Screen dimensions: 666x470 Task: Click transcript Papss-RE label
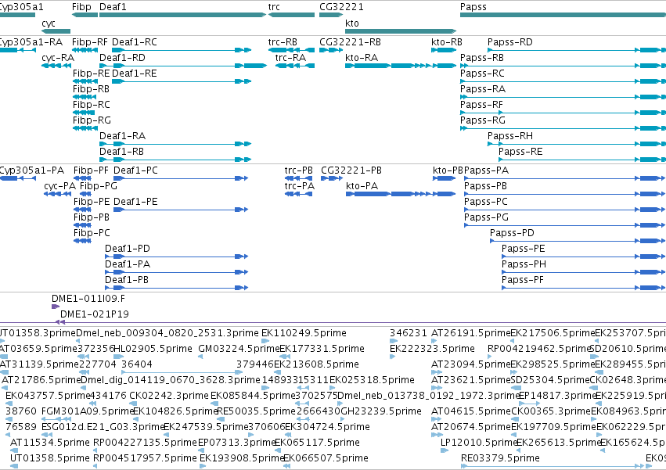[520, 152]
